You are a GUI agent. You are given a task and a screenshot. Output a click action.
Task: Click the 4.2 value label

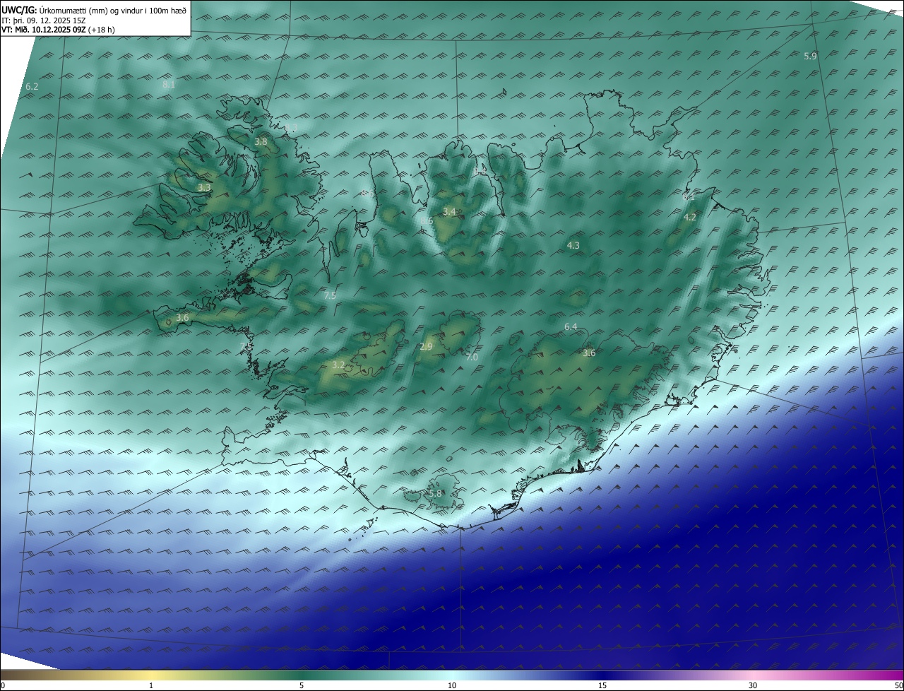pyautogui.click(x=690, y=218)
